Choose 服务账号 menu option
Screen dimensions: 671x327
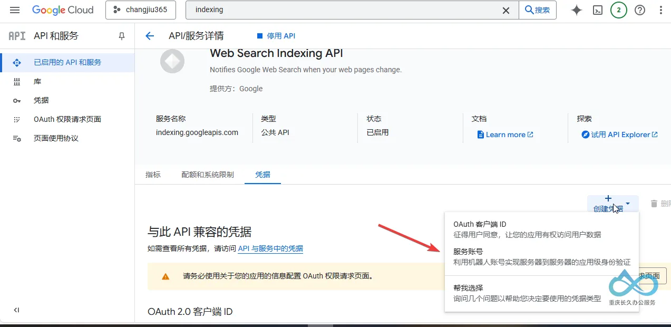tap(542, 257)
